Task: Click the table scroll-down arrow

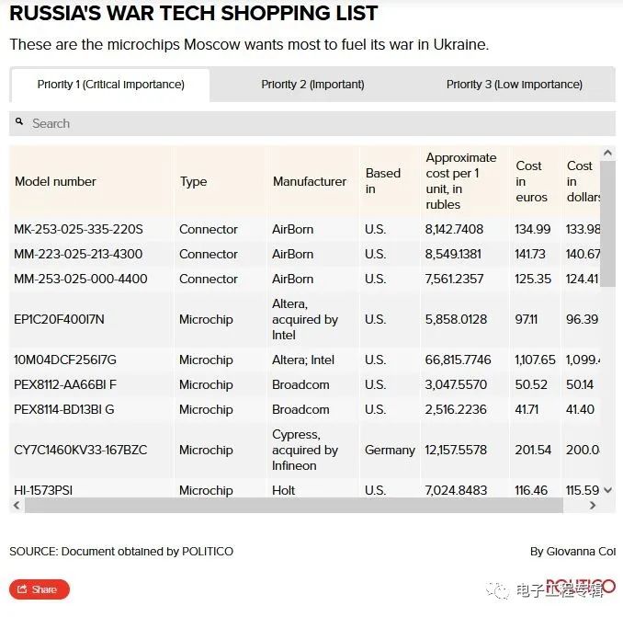Action: [607, 490]
